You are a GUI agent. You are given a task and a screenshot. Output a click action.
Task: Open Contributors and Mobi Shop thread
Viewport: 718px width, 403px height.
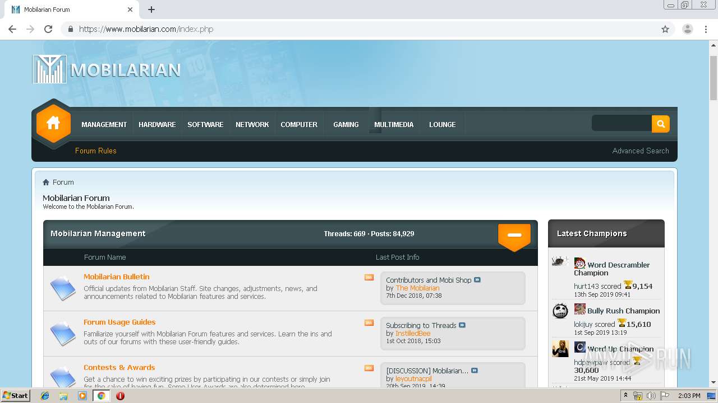click(x=429, y=280)
